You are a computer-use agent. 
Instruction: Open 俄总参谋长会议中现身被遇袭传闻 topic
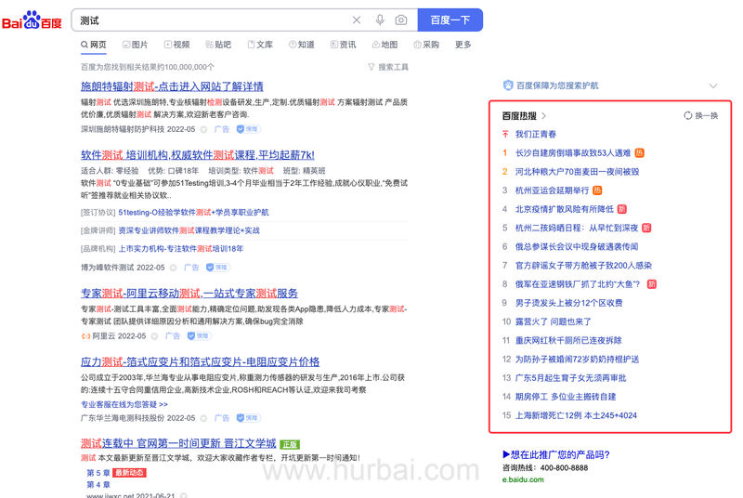click(x=577, y=246)
